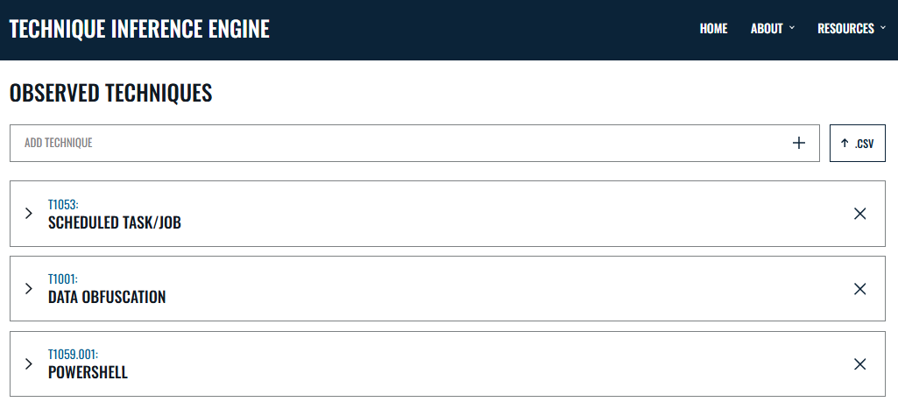Open the Resources dropdown menu

pos(851,29)
